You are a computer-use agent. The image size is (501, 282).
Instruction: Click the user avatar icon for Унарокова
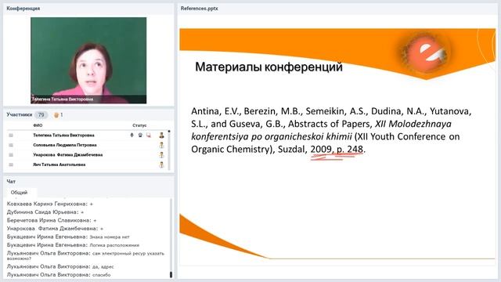point(161,155)
